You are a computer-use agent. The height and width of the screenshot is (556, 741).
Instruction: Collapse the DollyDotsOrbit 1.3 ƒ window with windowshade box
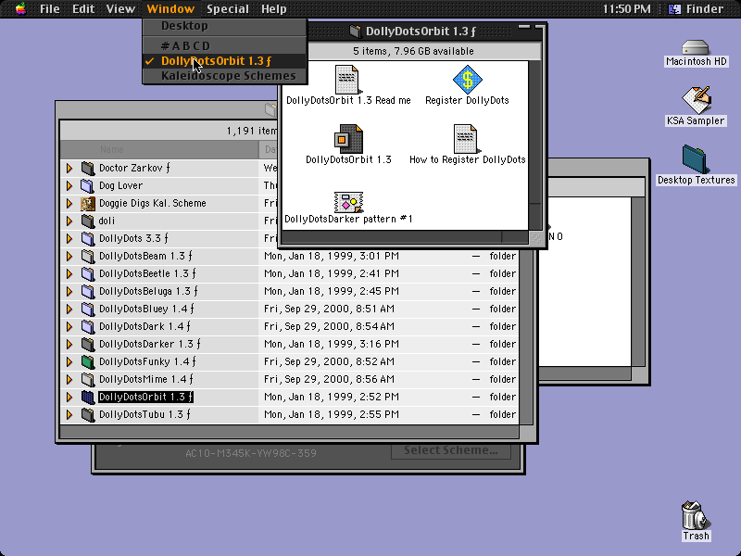524,28
